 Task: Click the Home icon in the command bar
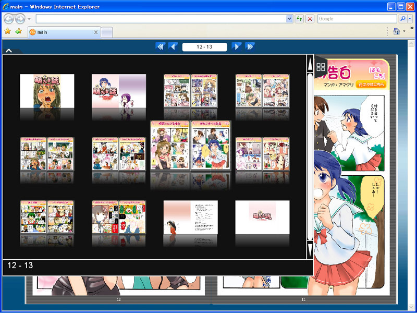(x=397, y=31)
